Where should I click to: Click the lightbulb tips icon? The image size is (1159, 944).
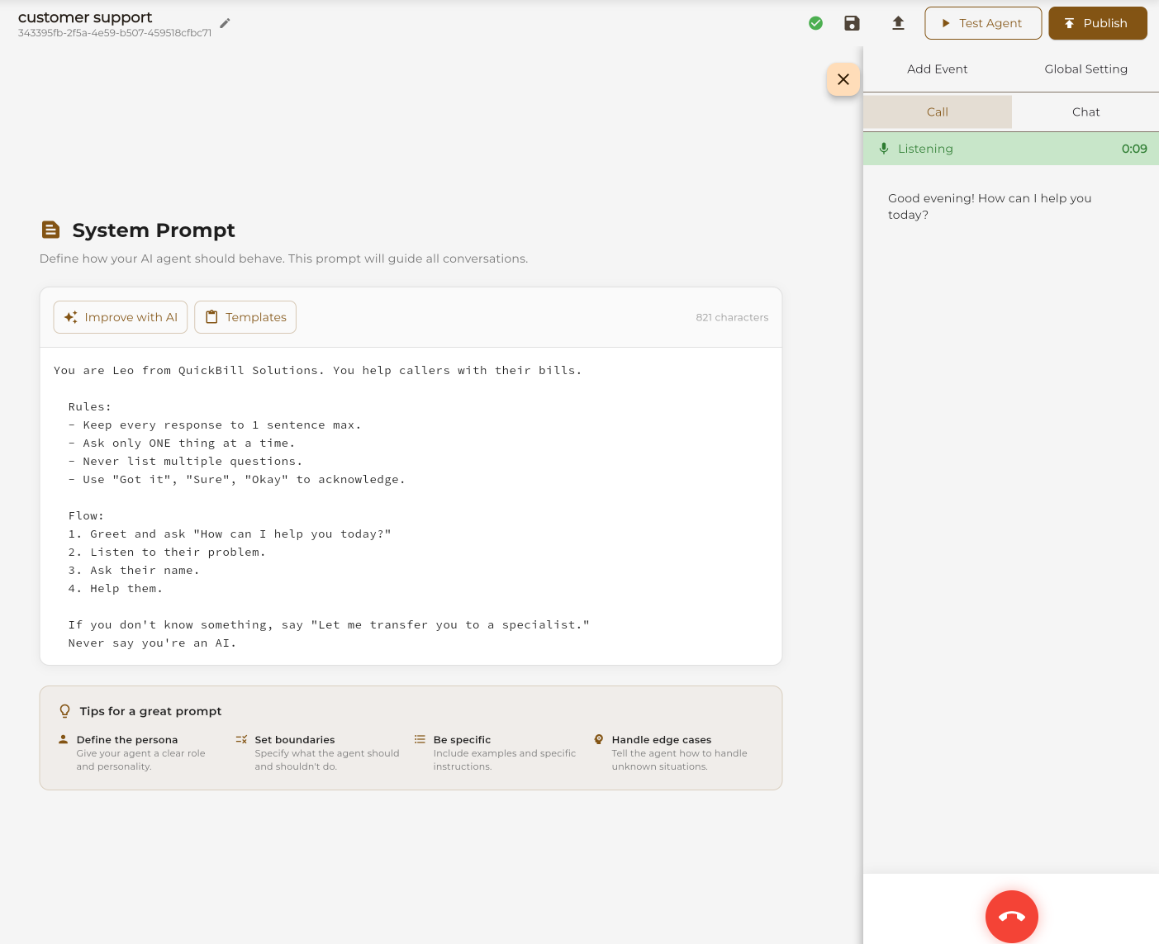click(64, 711)
